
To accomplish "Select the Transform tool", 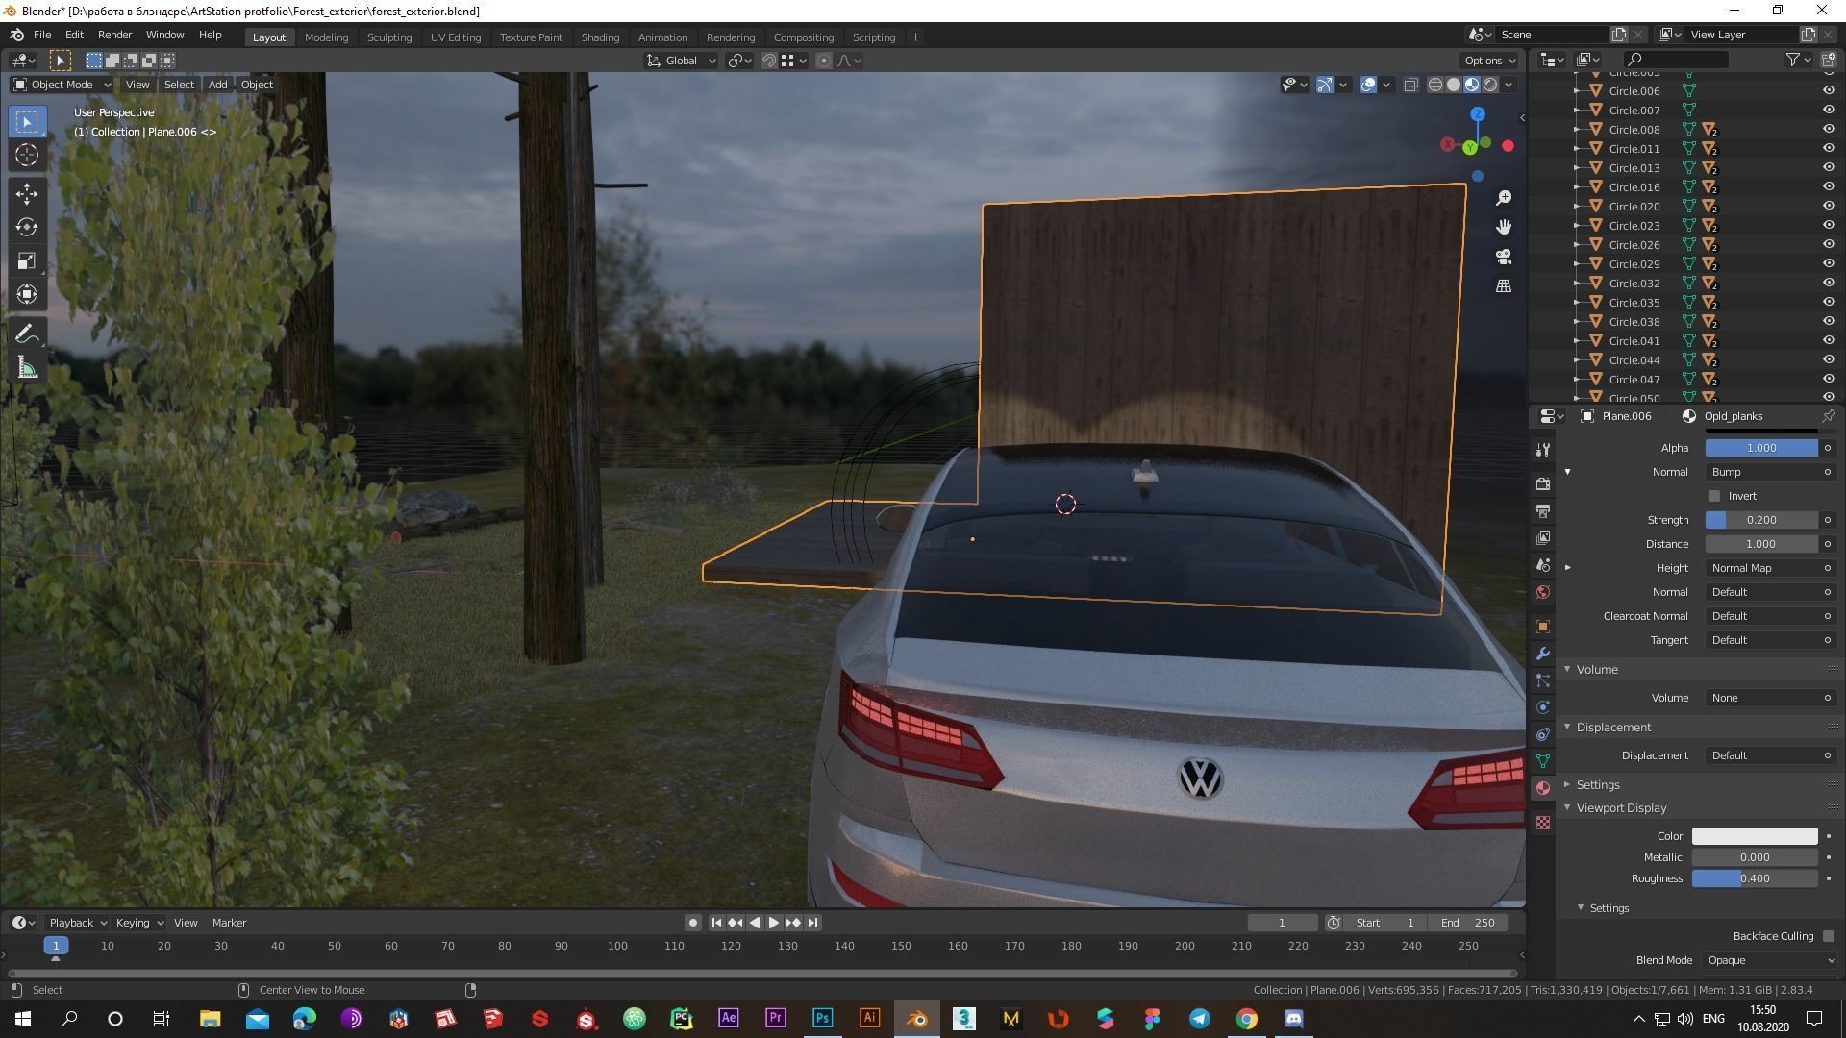I will coord(27,294).
